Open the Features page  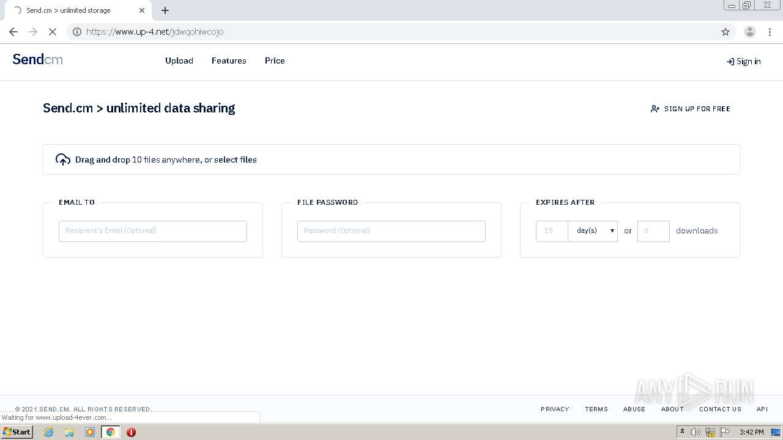point(229,61)
